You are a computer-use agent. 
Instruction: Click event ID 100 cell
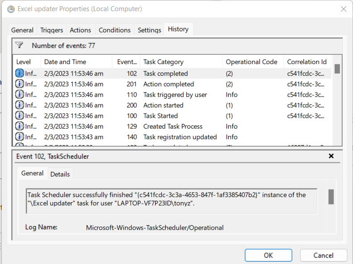[x=131, y=116]
